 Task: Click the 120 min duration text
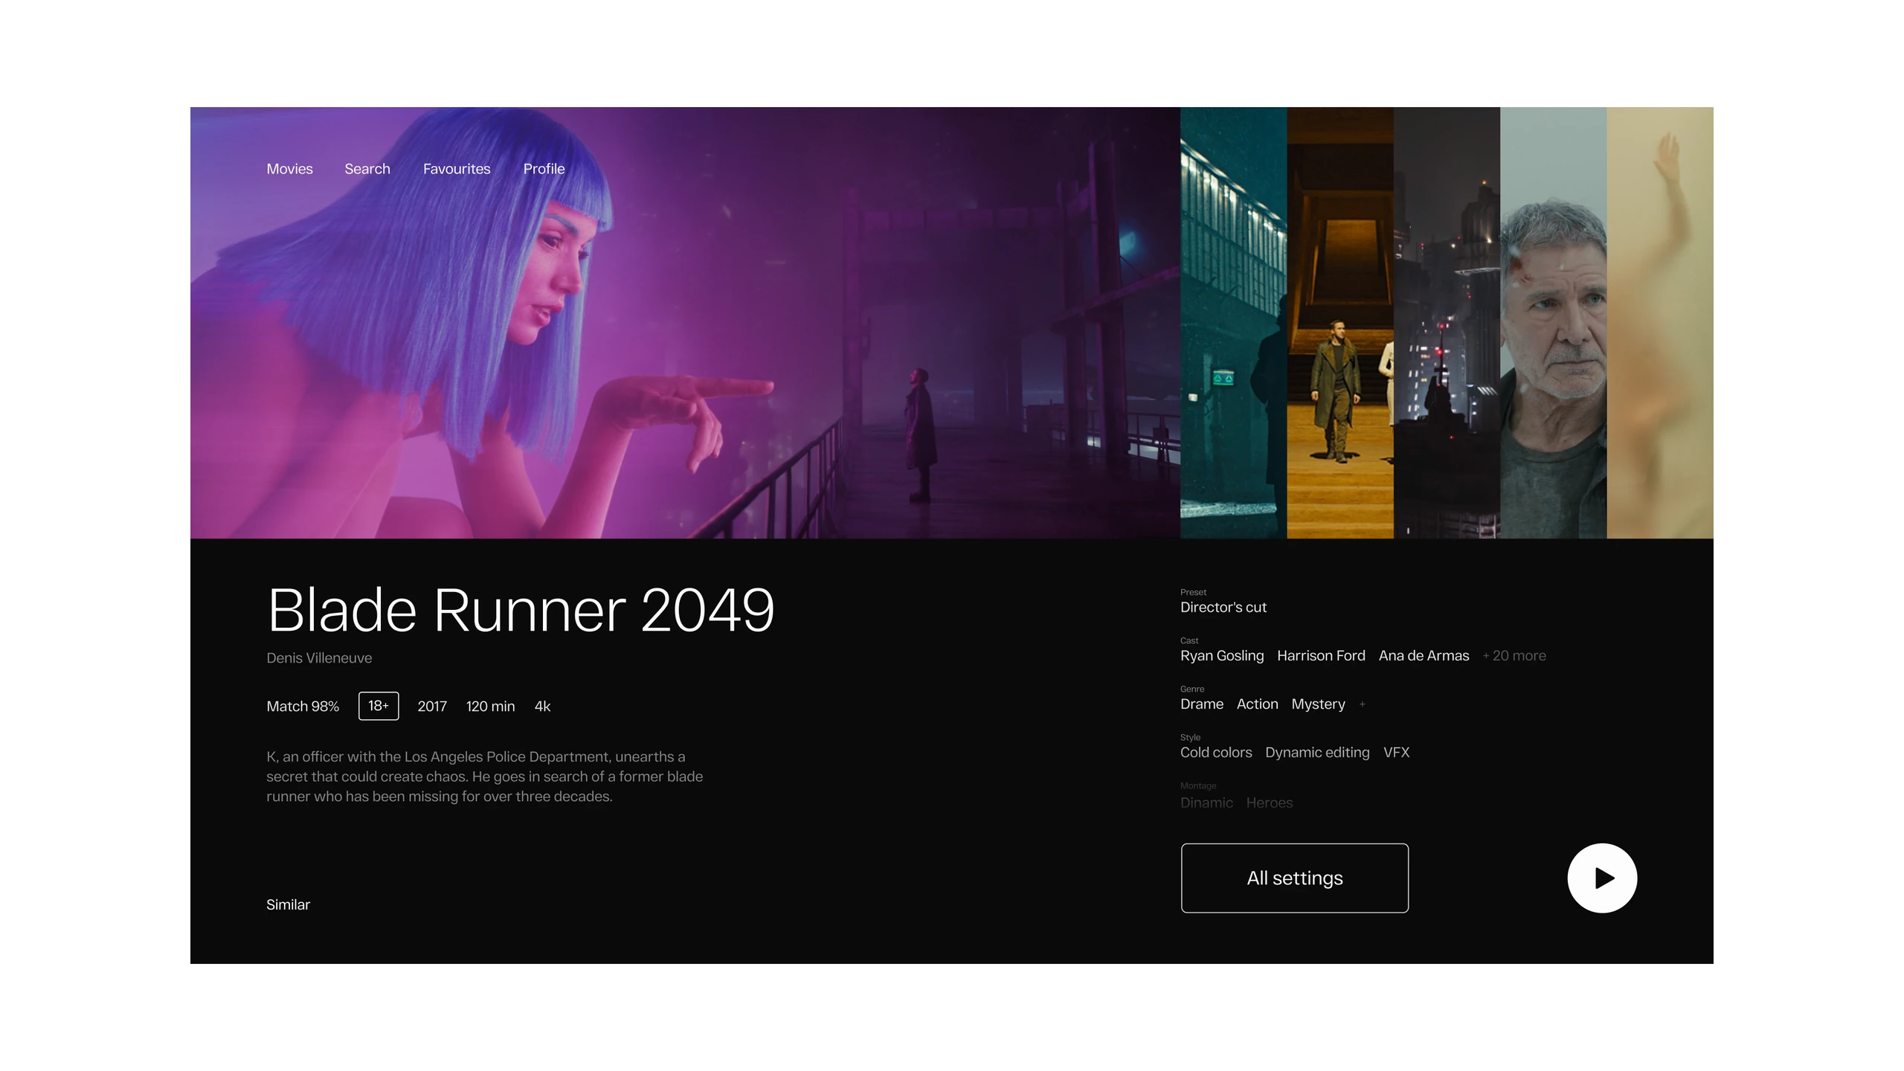490,706
